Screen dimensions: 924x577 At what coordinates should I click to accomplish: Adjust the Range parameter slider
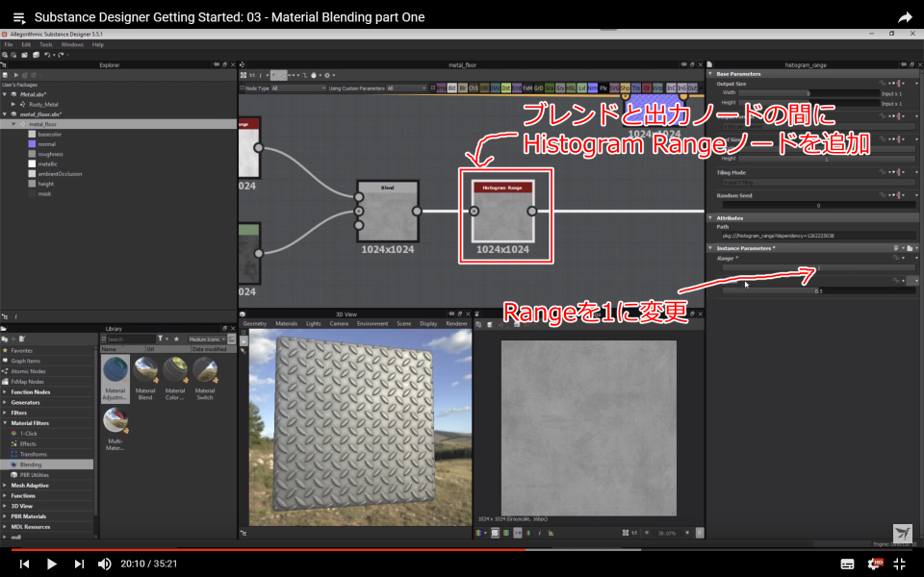click(x=818, y=268)
